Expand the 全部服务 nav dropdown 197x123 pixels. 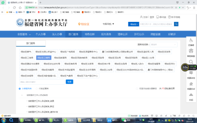(24, 34)
